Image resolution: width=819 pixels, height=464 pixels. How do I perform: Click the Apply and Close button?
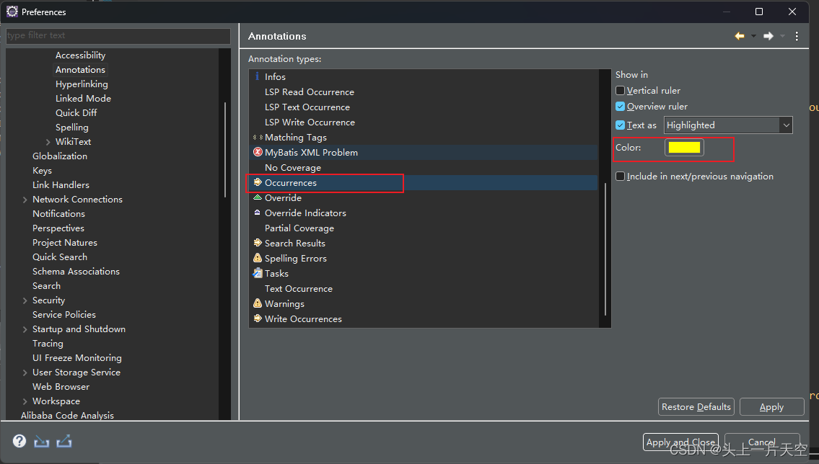pos(680,442)
